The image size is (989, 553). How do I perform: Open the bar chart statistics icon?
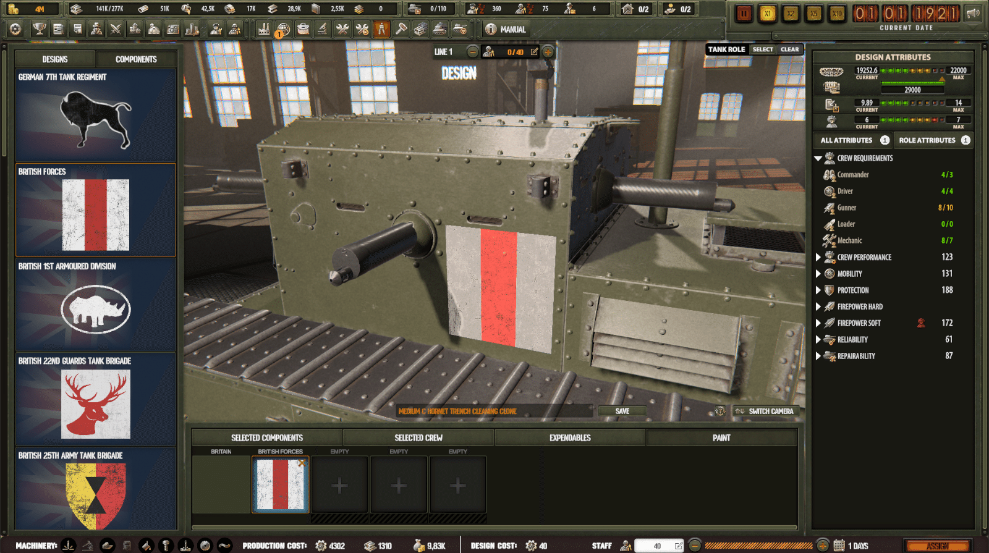(192, 29)
